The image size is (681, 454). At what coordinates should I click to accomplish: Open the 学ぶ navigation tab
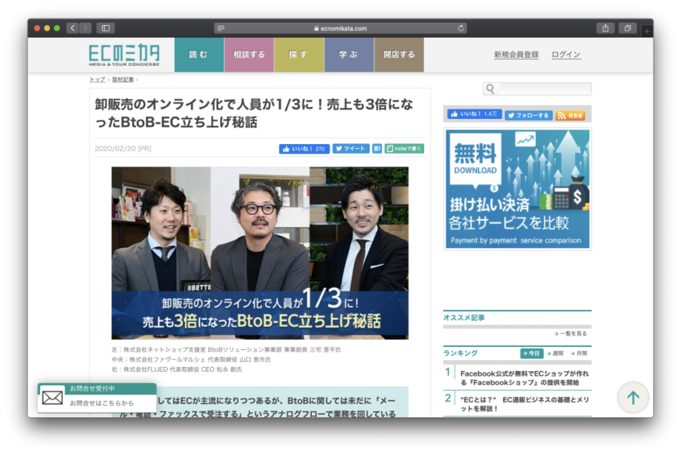(x=349, y=54)
